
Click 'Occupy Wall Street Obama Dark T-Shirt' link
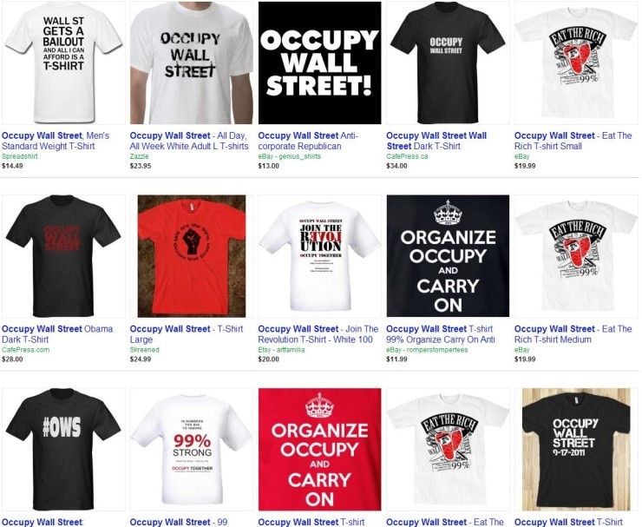coord(57,334)
